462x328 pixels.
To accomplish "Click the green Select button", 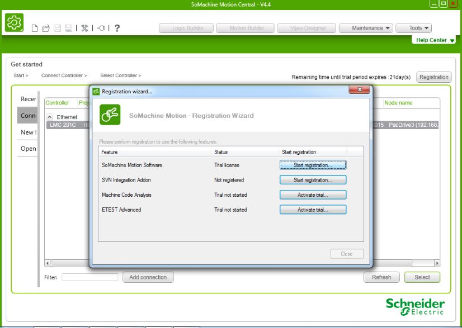I will tap(422, 277).
